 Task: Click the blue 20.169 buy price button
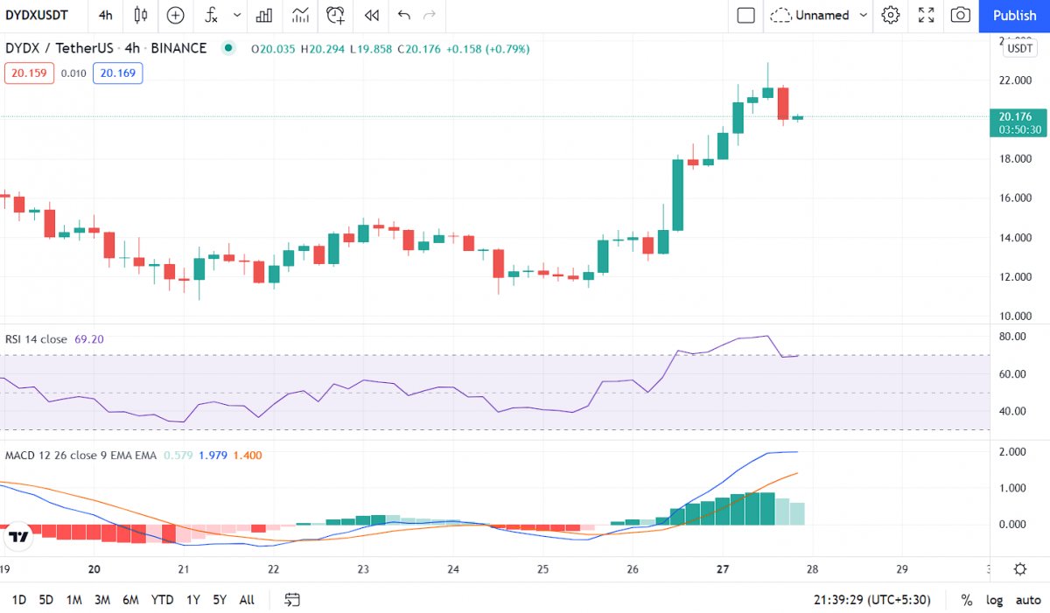pyautogui.click(x=118, y=73)
